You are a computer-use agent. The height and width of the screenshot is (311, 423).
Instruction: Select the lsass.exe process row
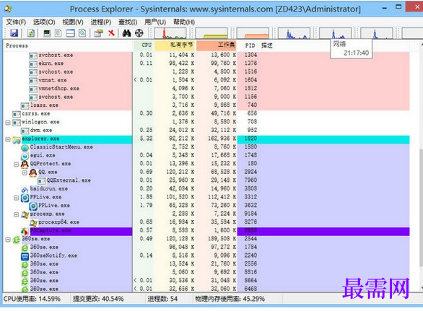pos(206,105)
